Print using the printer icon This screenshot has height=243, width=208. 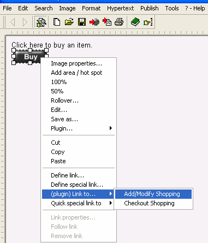[119, 22]
